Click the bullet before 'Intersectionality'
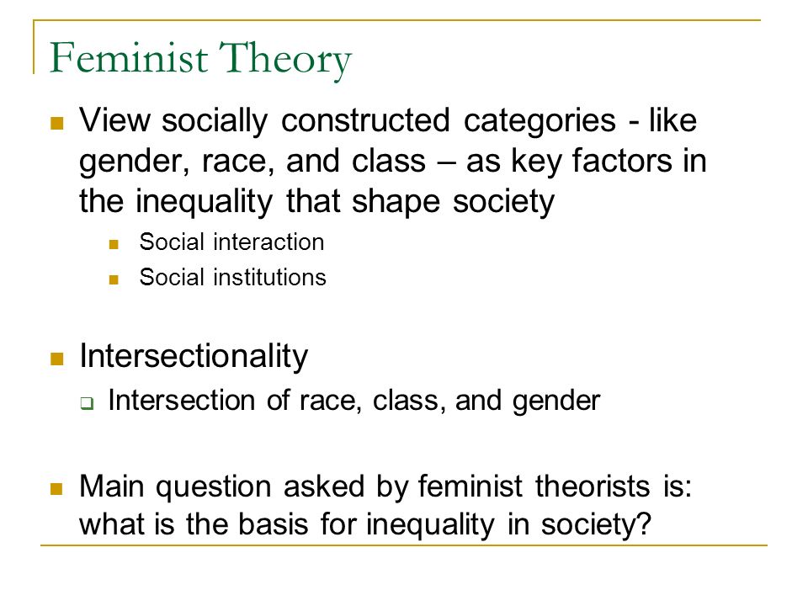Image resolution: width=808 pixels, height=606 pixels. coord(56,359)
